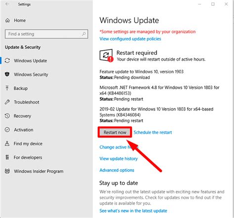Open Recovery settings
Viewport: 234px width, 218px height.
(22, 116)
